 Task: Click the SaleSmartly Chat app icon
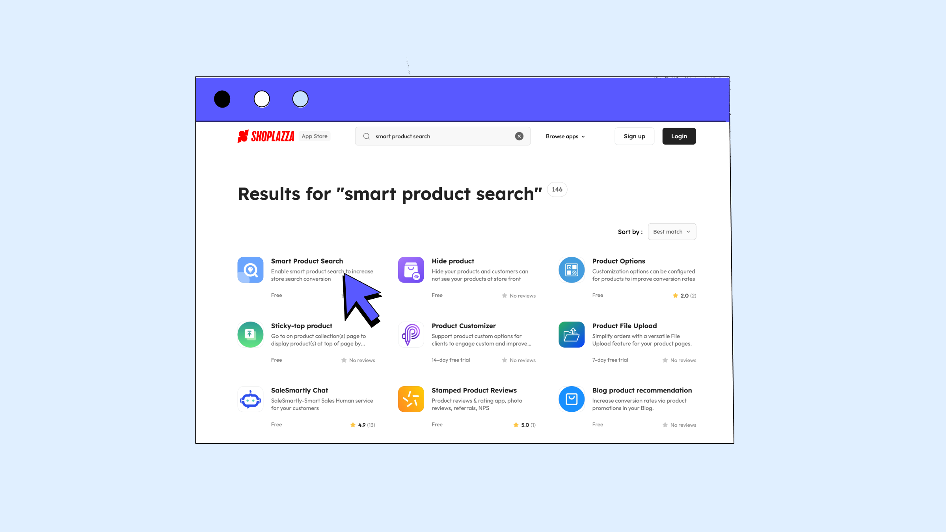pos(250,399)
